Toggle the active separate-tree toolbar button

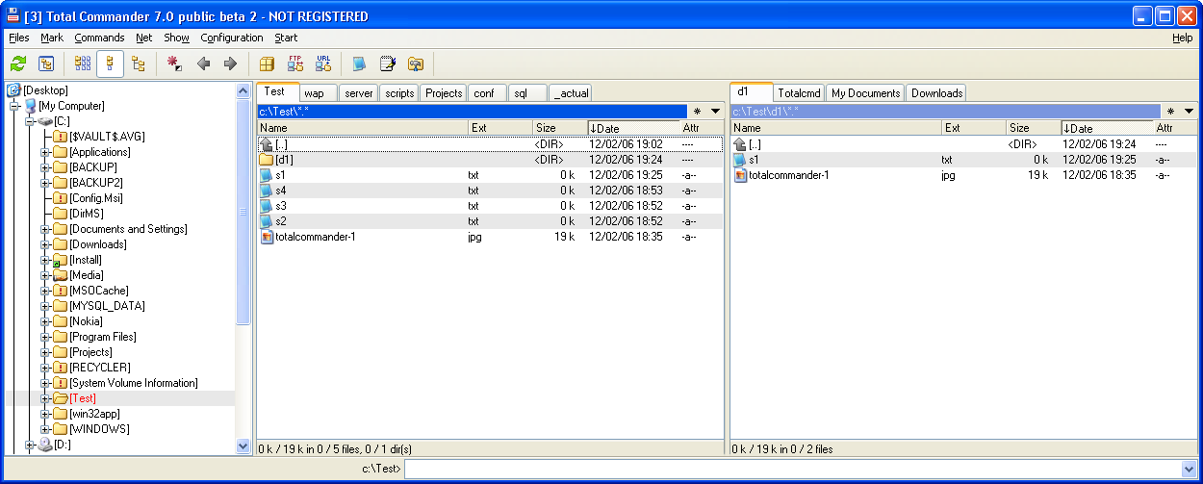point(110,64)
